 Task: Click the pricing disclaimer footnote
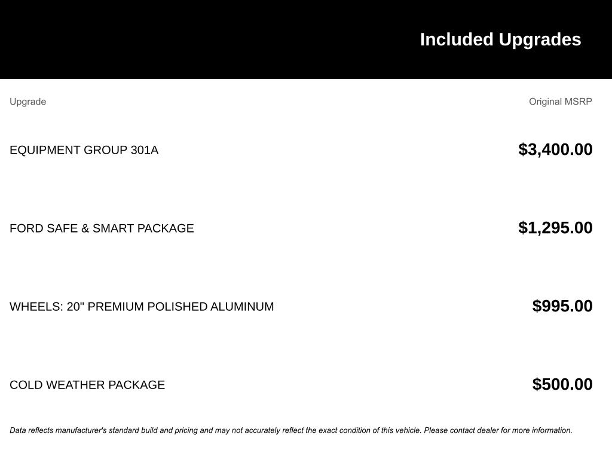290,430
